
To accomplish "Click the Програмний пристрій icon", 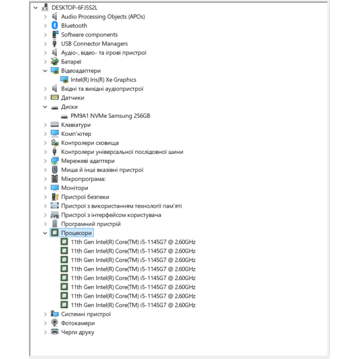I will point(54,224).
